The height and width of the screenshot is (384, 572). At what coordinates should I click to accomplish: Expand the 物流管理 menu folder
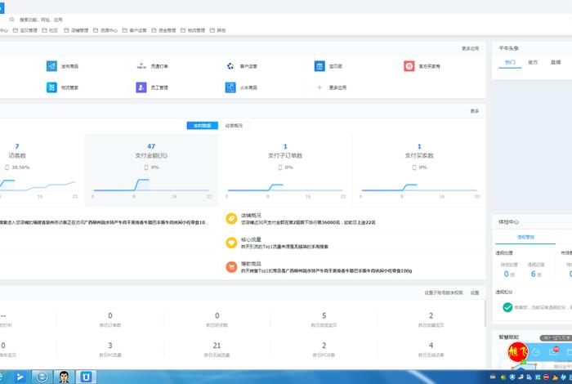point(193,30)
